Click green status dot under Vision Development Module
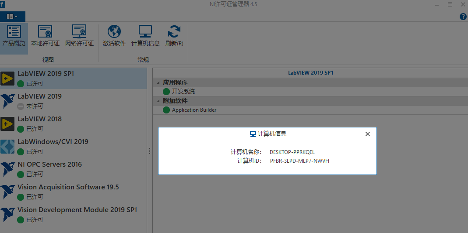Image resolution: width=468 pixels, height=233 pixels. tap(21, 220)
